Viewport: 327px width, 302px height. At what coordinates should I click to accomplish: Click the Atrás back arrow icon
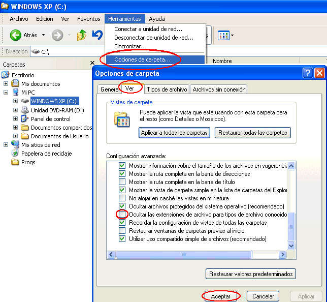(15, 35)
